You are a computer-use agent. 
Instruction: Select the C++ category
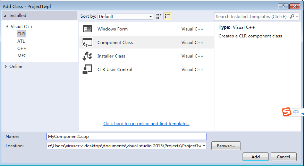pos(22,49)
